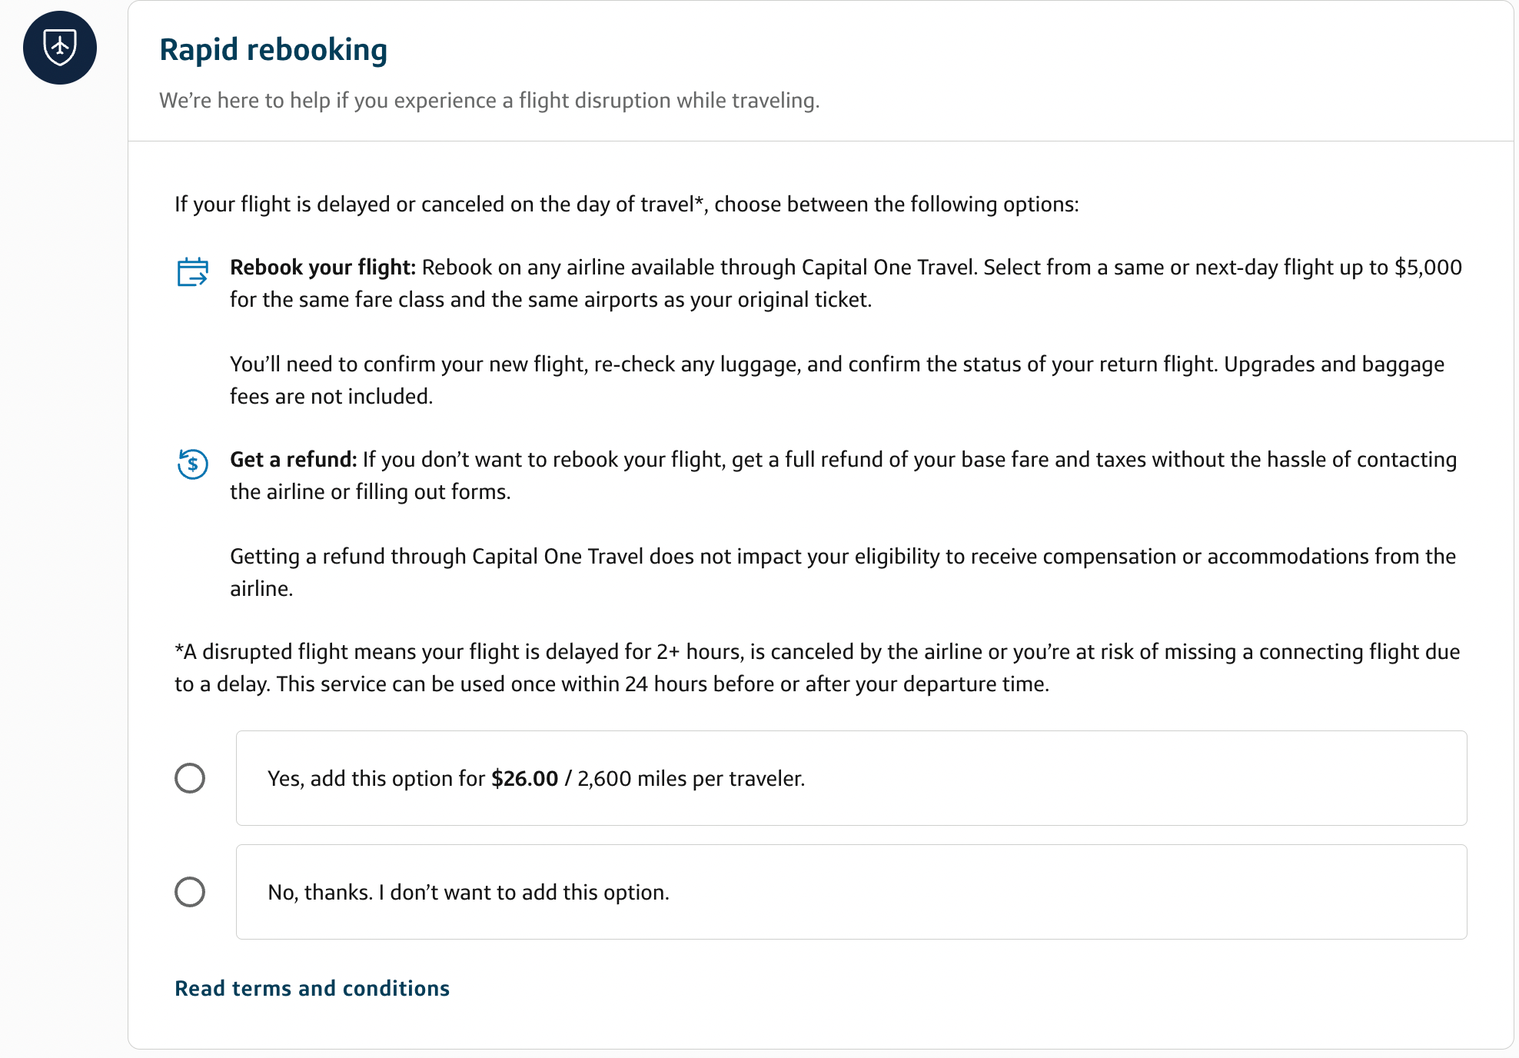This screenshot has height=1058, width=1519.
Task: Click the No, thanks option card
Action: click(x=852, y=892)
